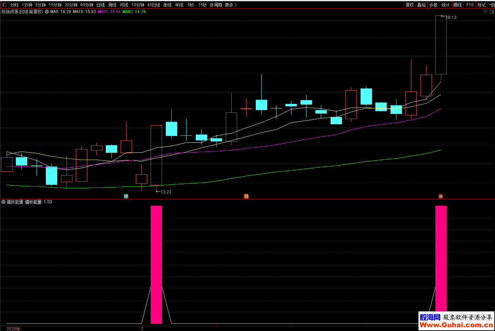Select the 日线 daily period
This screenshot has width=495, height=331.
click(x=101, y=5)
